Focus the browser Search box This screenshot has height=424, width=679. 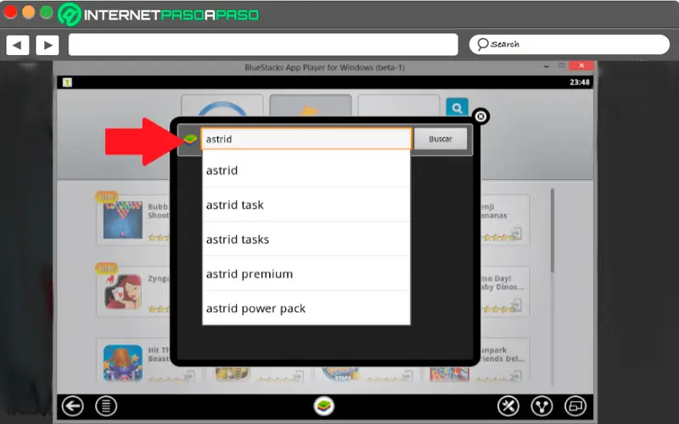570,45
